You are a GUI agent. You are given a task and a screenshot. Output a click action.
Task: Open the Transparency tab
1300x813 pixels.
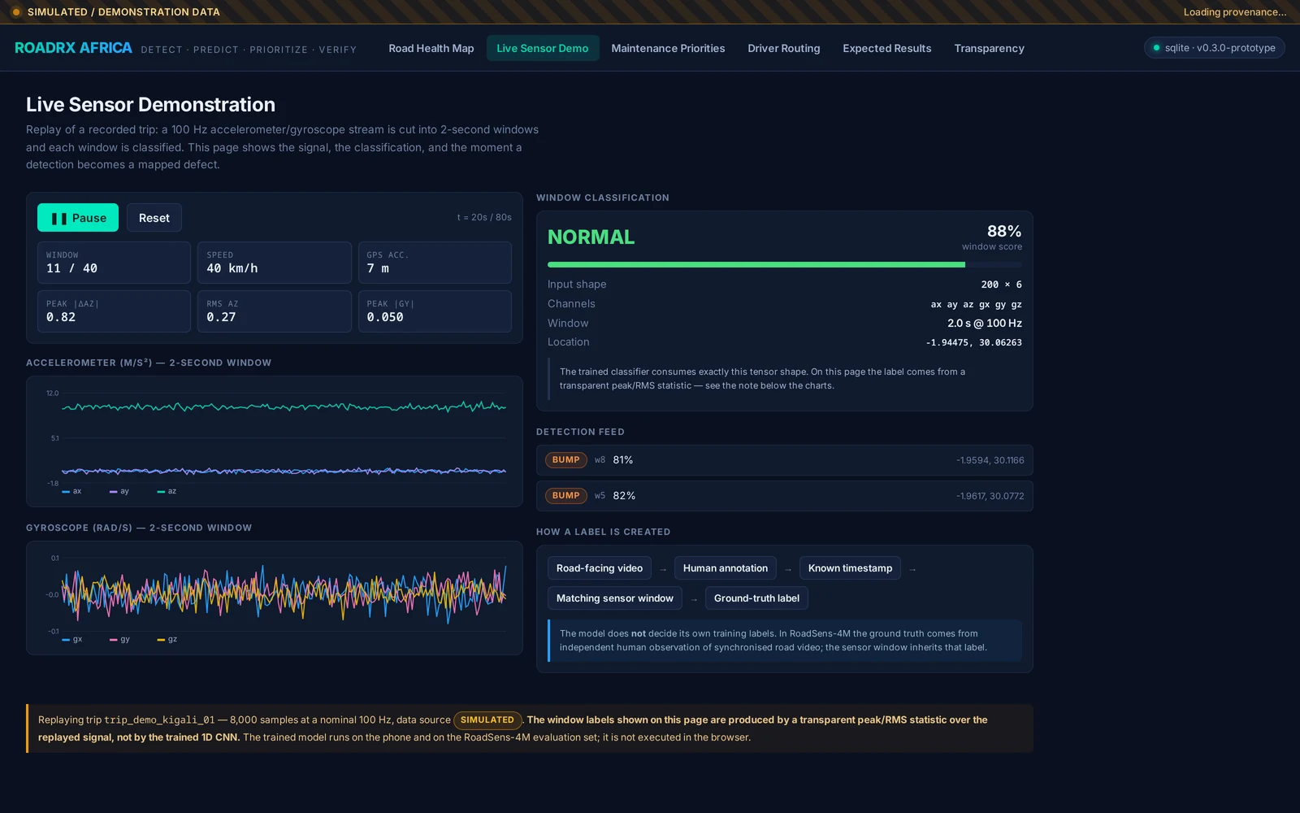click(989, 48)
